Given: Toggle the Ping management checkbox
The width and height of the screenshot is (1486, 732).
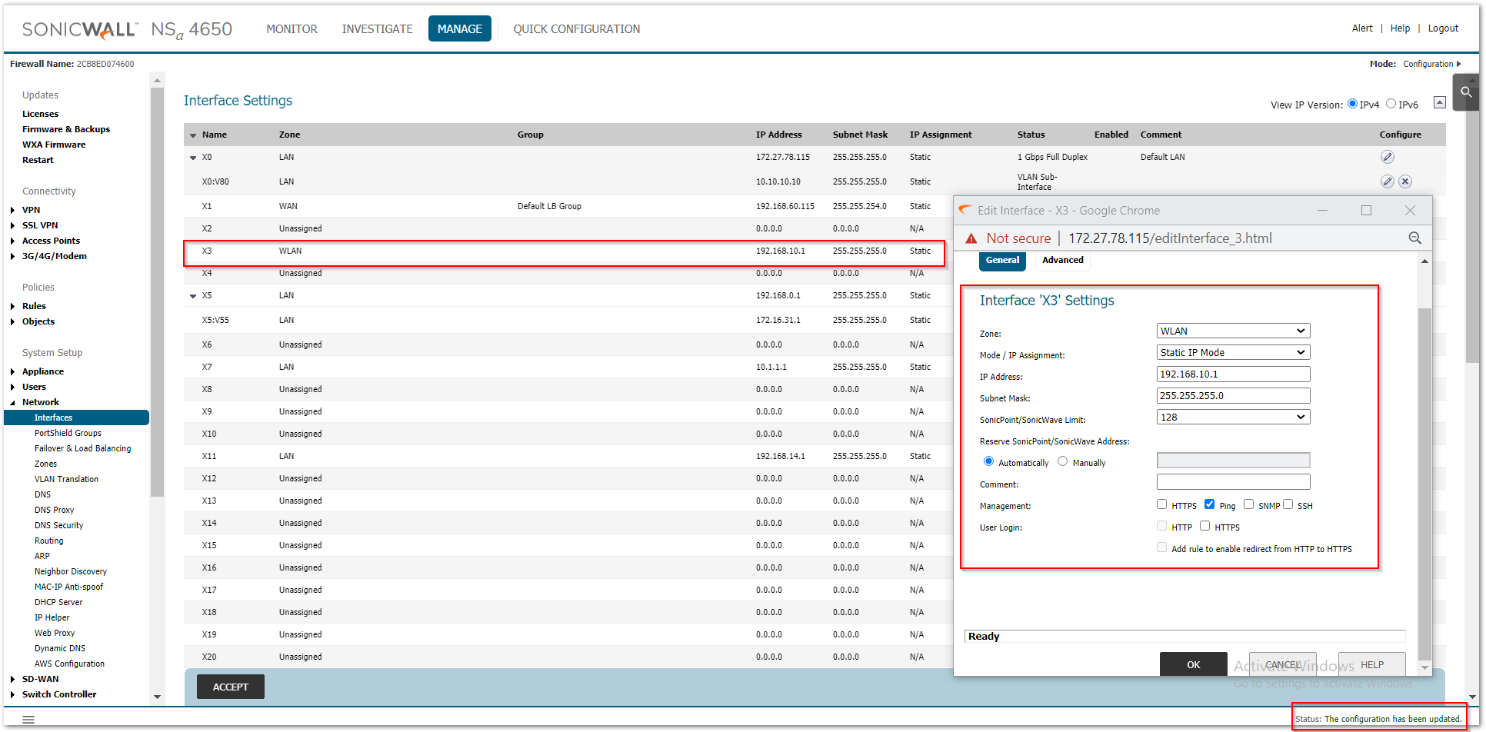Looking at the screenshot, I should tap(1209, 504).
